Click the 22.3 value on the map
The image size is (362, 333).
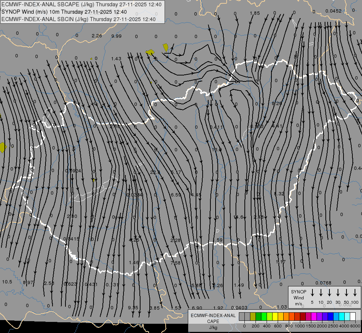155,172
